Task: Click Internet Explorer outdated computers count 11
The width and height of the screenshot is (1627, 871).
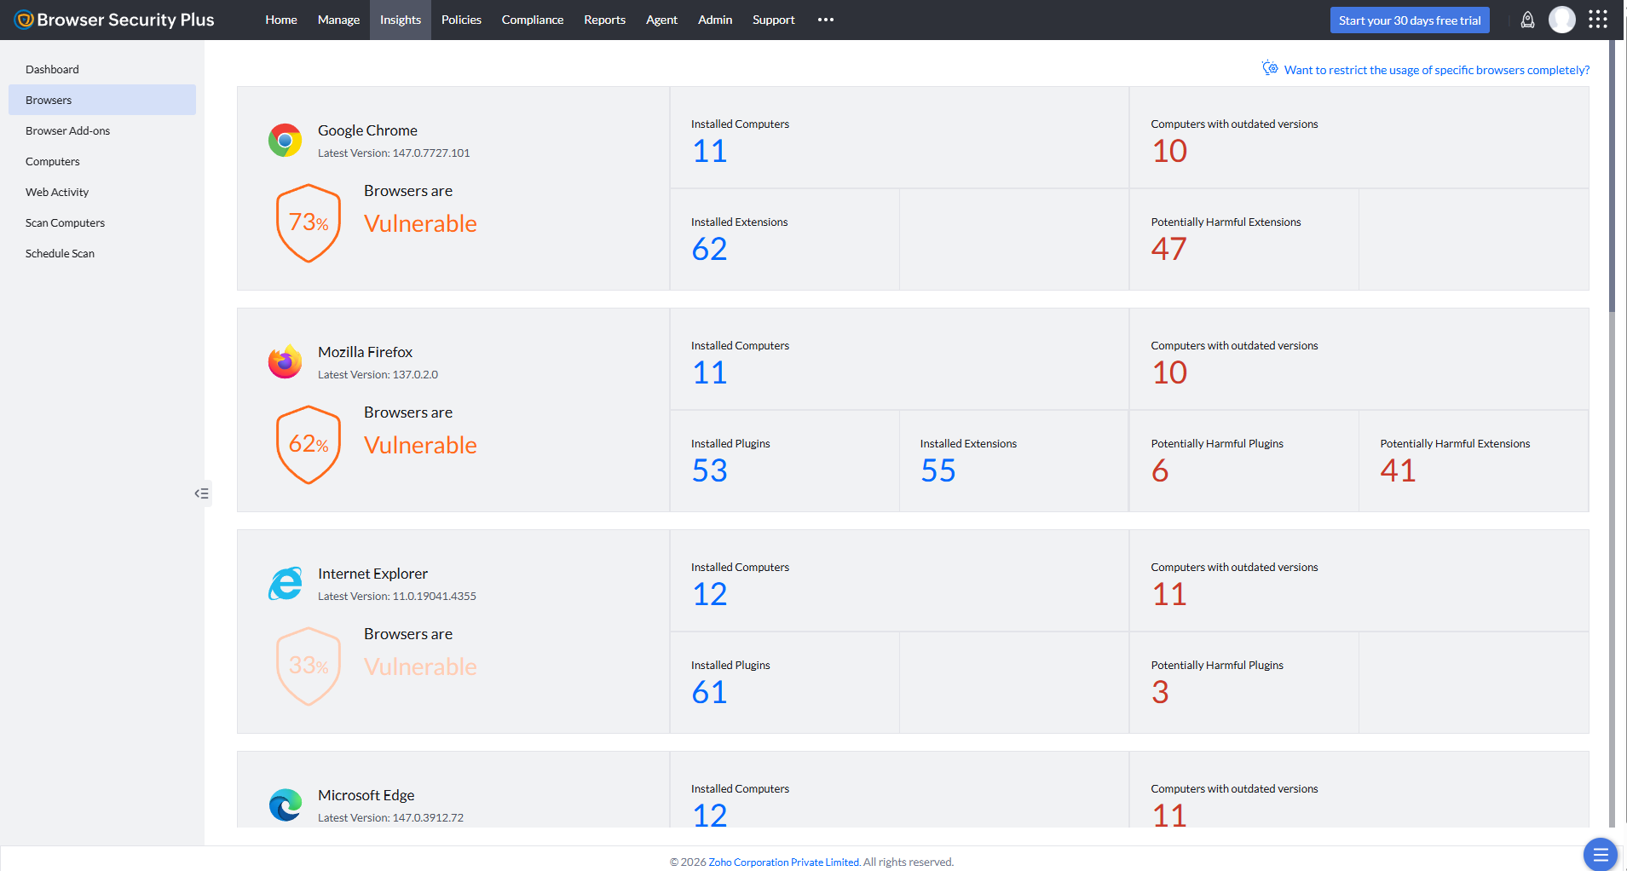Action: 1169,594
